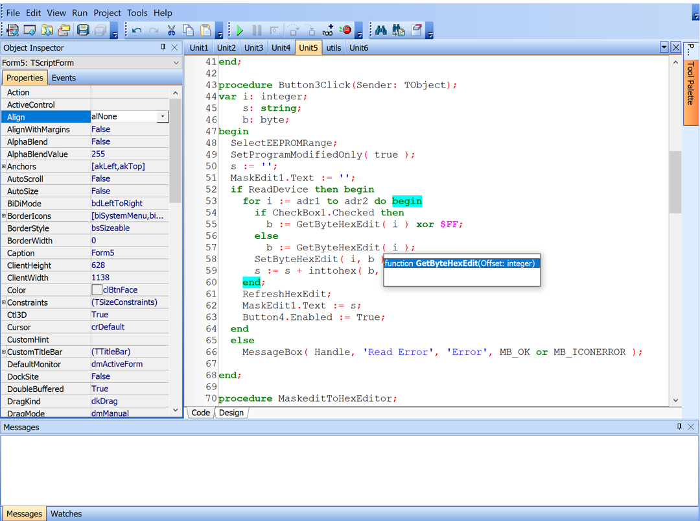The height and width of the screenshot is (521, 700).
Task: Expand the CustomTitleBar property
Action: pos(4,352)
